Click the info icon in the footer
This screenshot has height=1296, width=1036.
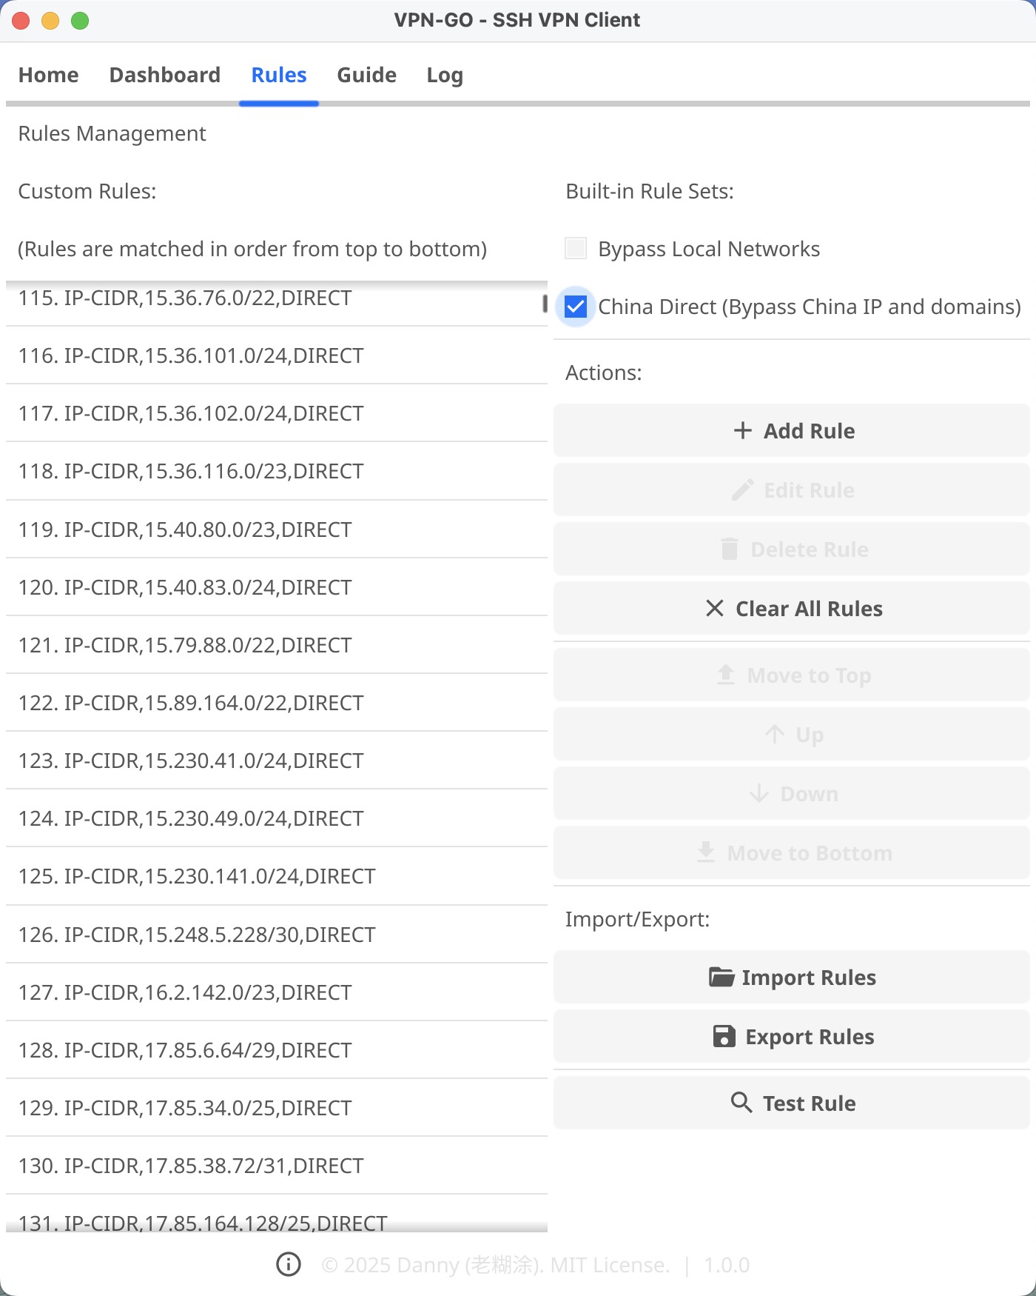[x=289, y=1265]
